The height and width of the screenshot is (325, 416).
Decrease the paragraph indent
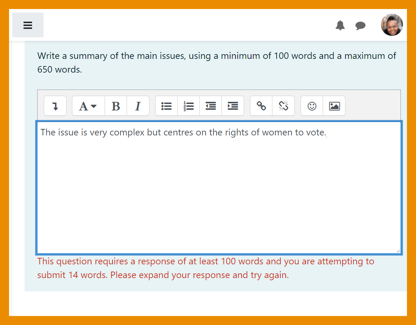[210, 106]
